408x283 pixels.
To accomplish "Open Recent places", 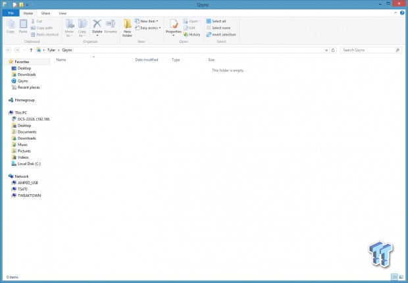I will click(x=28, y=88).
